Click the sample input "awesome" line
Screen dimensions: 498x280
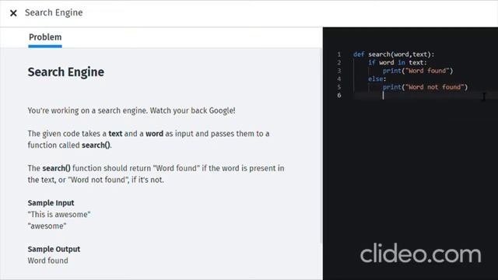click(47, 226)
